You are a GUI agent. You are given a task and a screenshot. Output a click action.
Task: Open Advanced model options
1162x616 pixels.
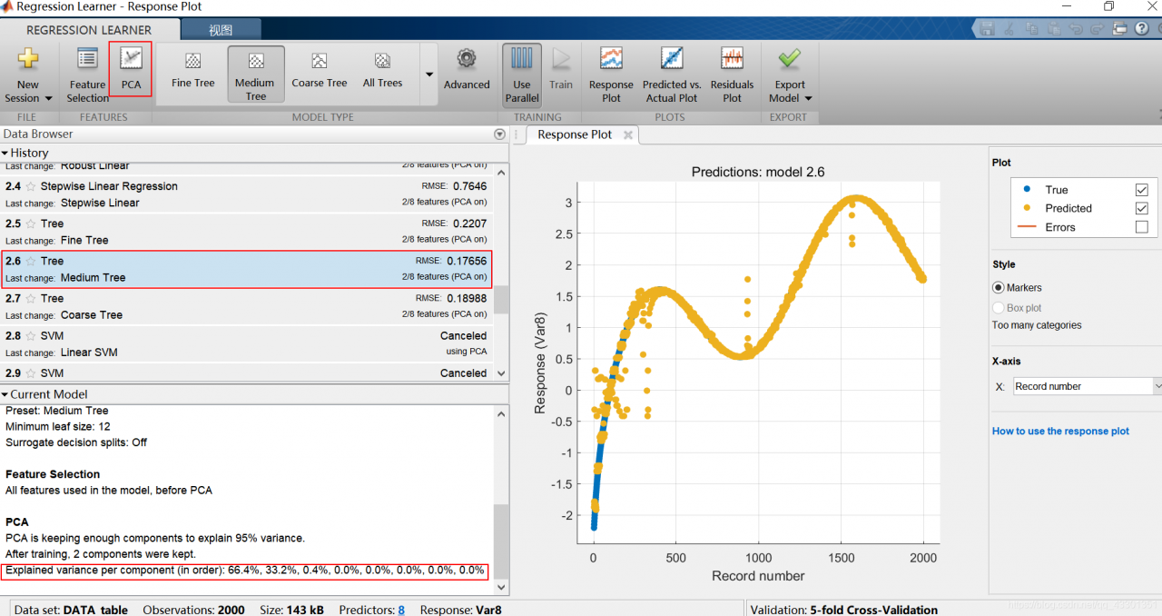[467, 71]
